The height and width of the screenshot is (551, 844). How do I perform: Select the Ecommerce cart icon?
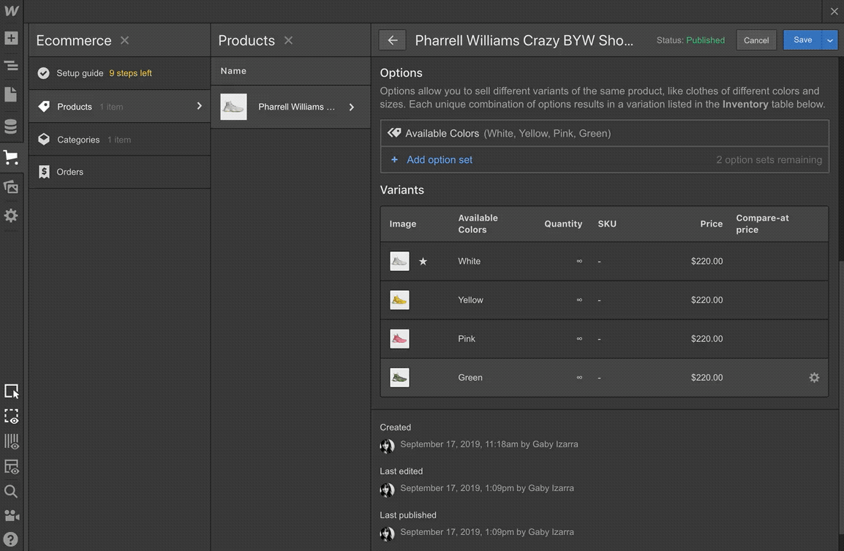(11, 157)
